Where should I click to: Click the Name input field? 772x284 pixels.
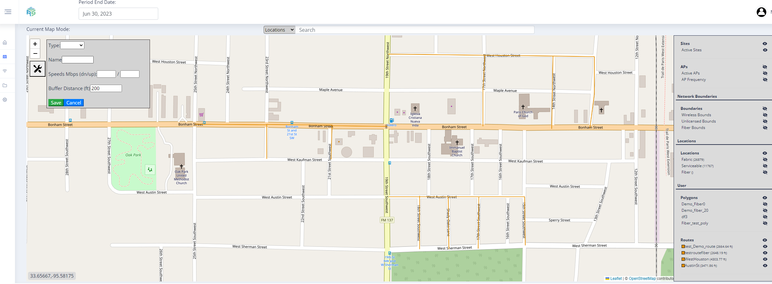click(78, 60)
